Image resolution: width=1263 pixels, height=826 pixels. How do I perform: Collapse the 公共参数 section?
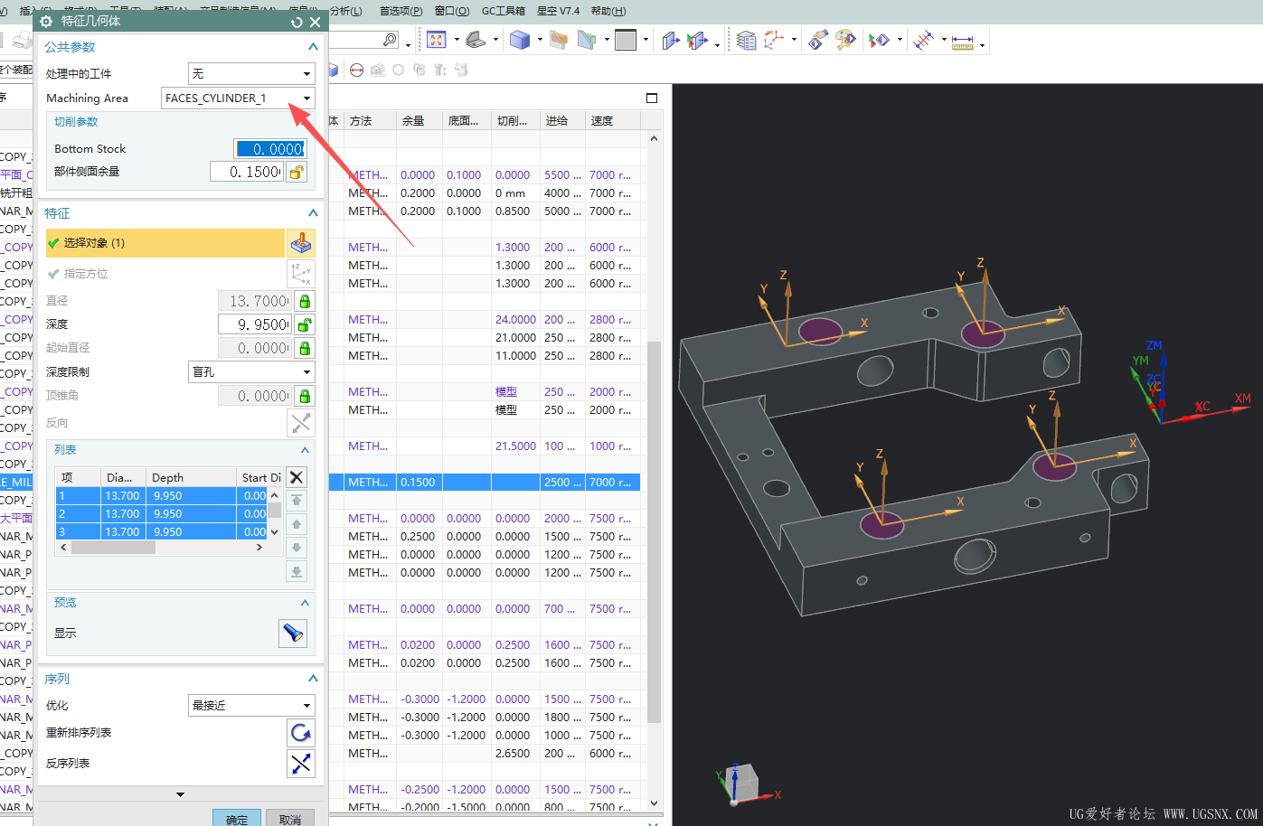313,47
